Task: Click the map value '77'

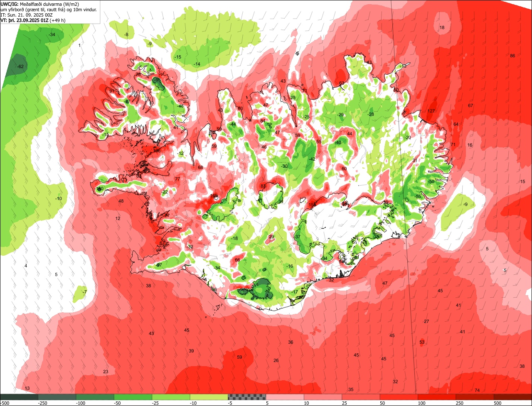Action: 177,179
